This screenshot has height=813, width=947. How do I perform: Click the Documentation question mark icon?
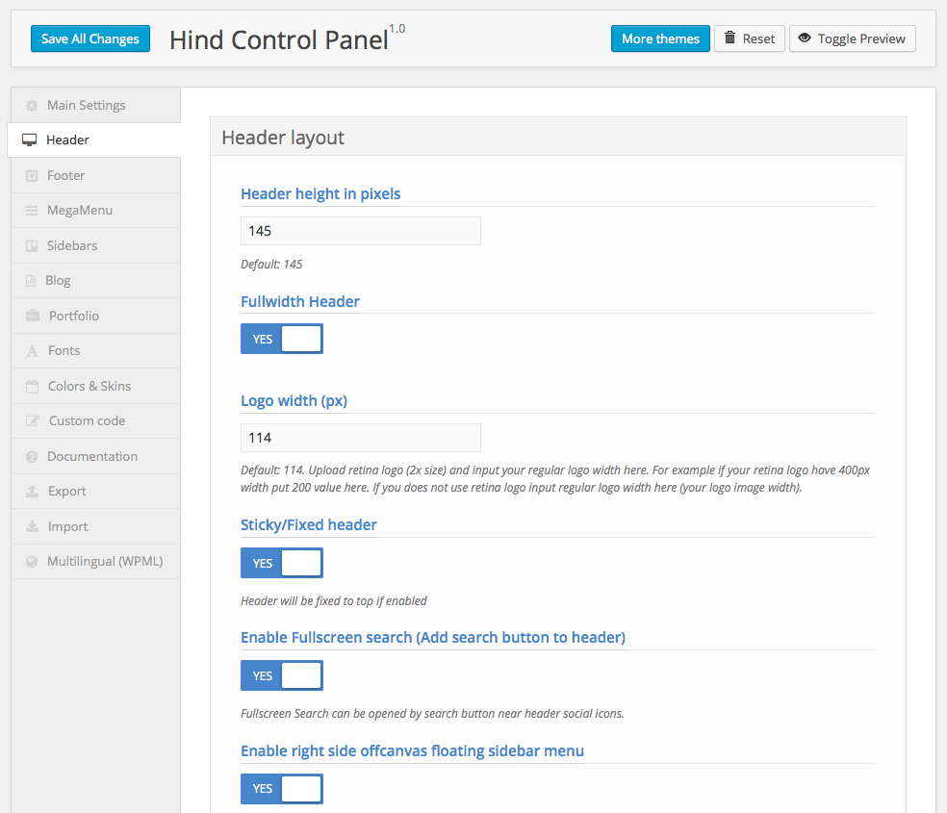click(x=32, y=457)
